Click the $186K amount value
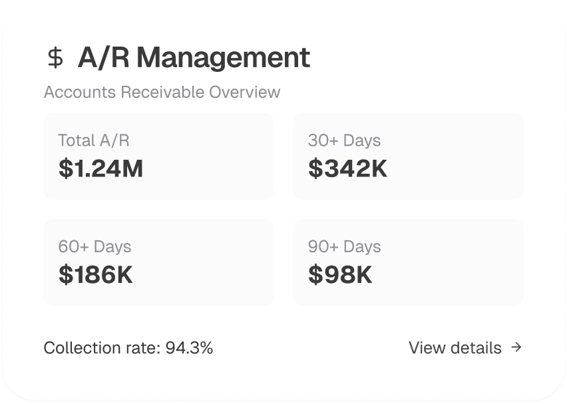The height and width of the screenshot is (404, 567). coord(96,275)
